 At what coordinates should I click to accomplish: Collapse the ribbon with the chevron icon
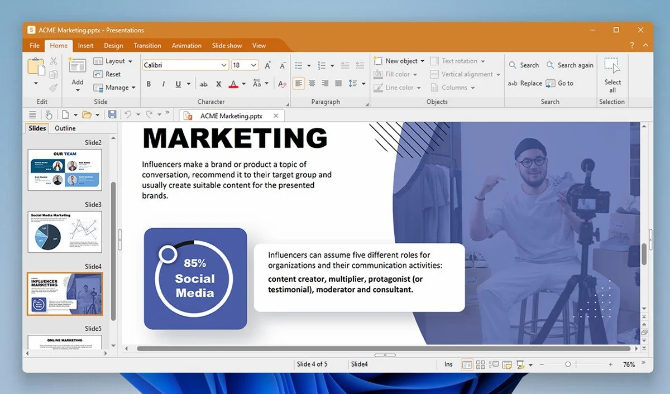[645, 45]
